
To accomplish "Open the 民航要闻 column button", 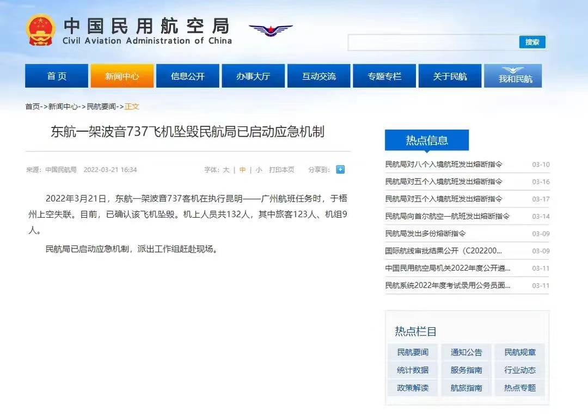I will pos(413,352).
